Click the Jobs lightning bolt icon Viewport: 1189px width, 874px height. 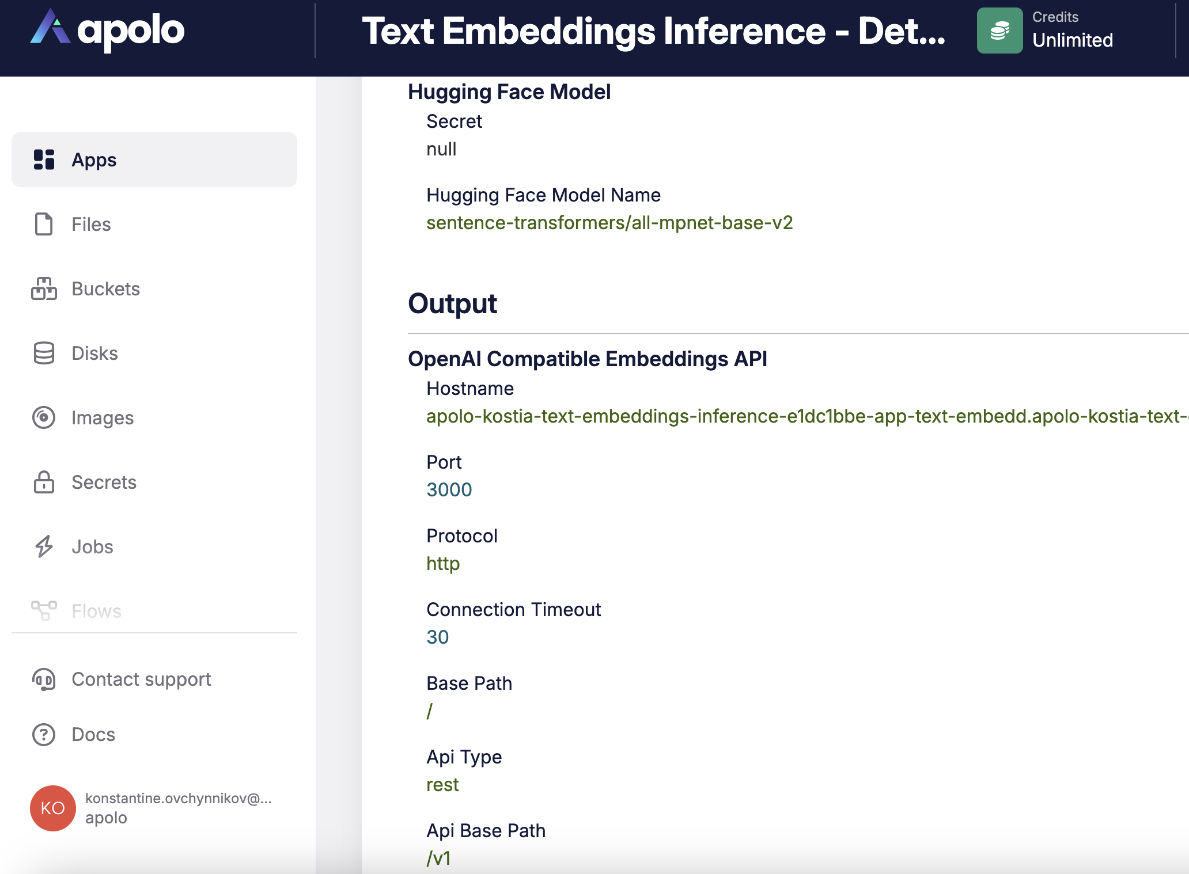coord(44,546)
